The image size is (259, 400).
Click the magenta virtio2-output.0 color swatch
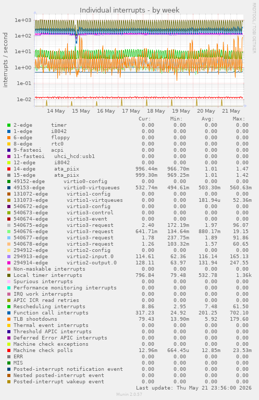click(9, 263)
